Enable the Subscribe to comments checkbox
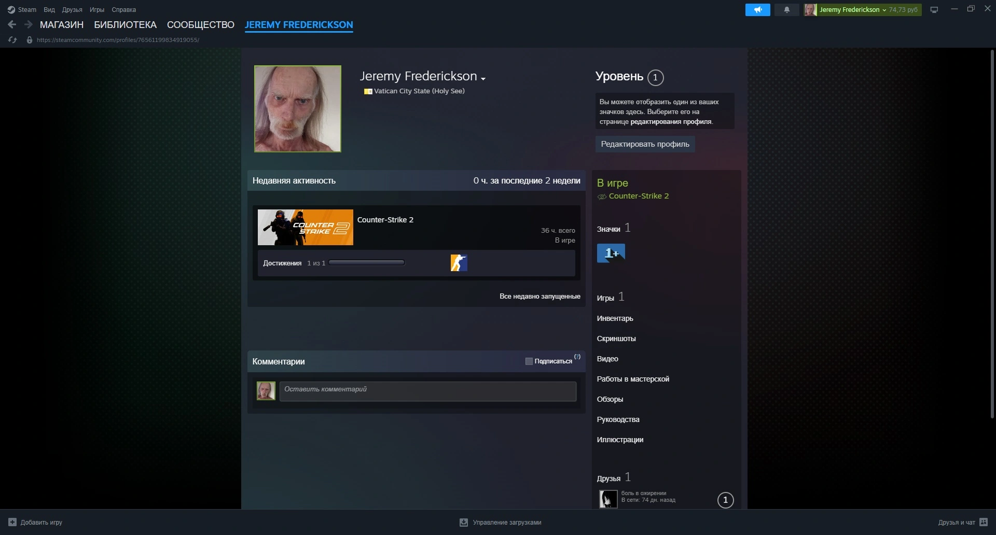The image size is (996, 535). [x=529, y=361]
